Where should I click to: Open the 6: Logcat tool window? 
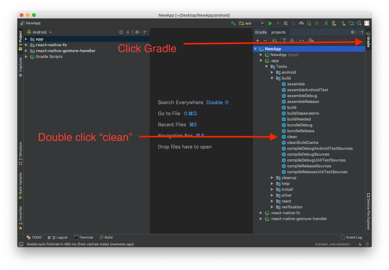(58, 237)
